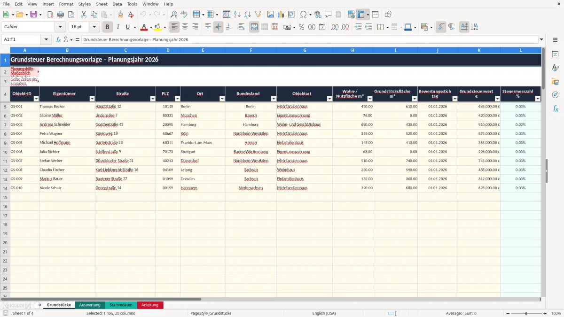Open filter dropdown for Objektart column
The image size is (564, 317).
point(329,99)
